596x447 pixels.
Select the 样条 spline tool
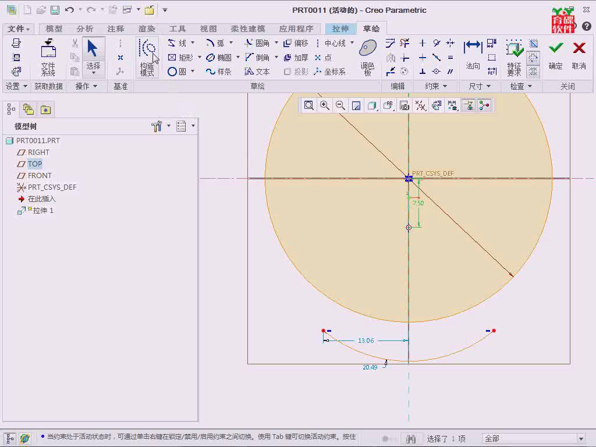click(x=219, y=72)
